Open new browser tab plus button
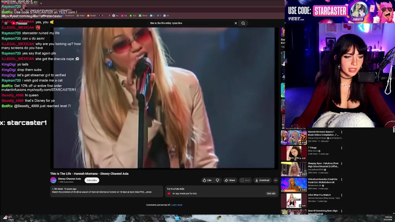 (41, 3)
